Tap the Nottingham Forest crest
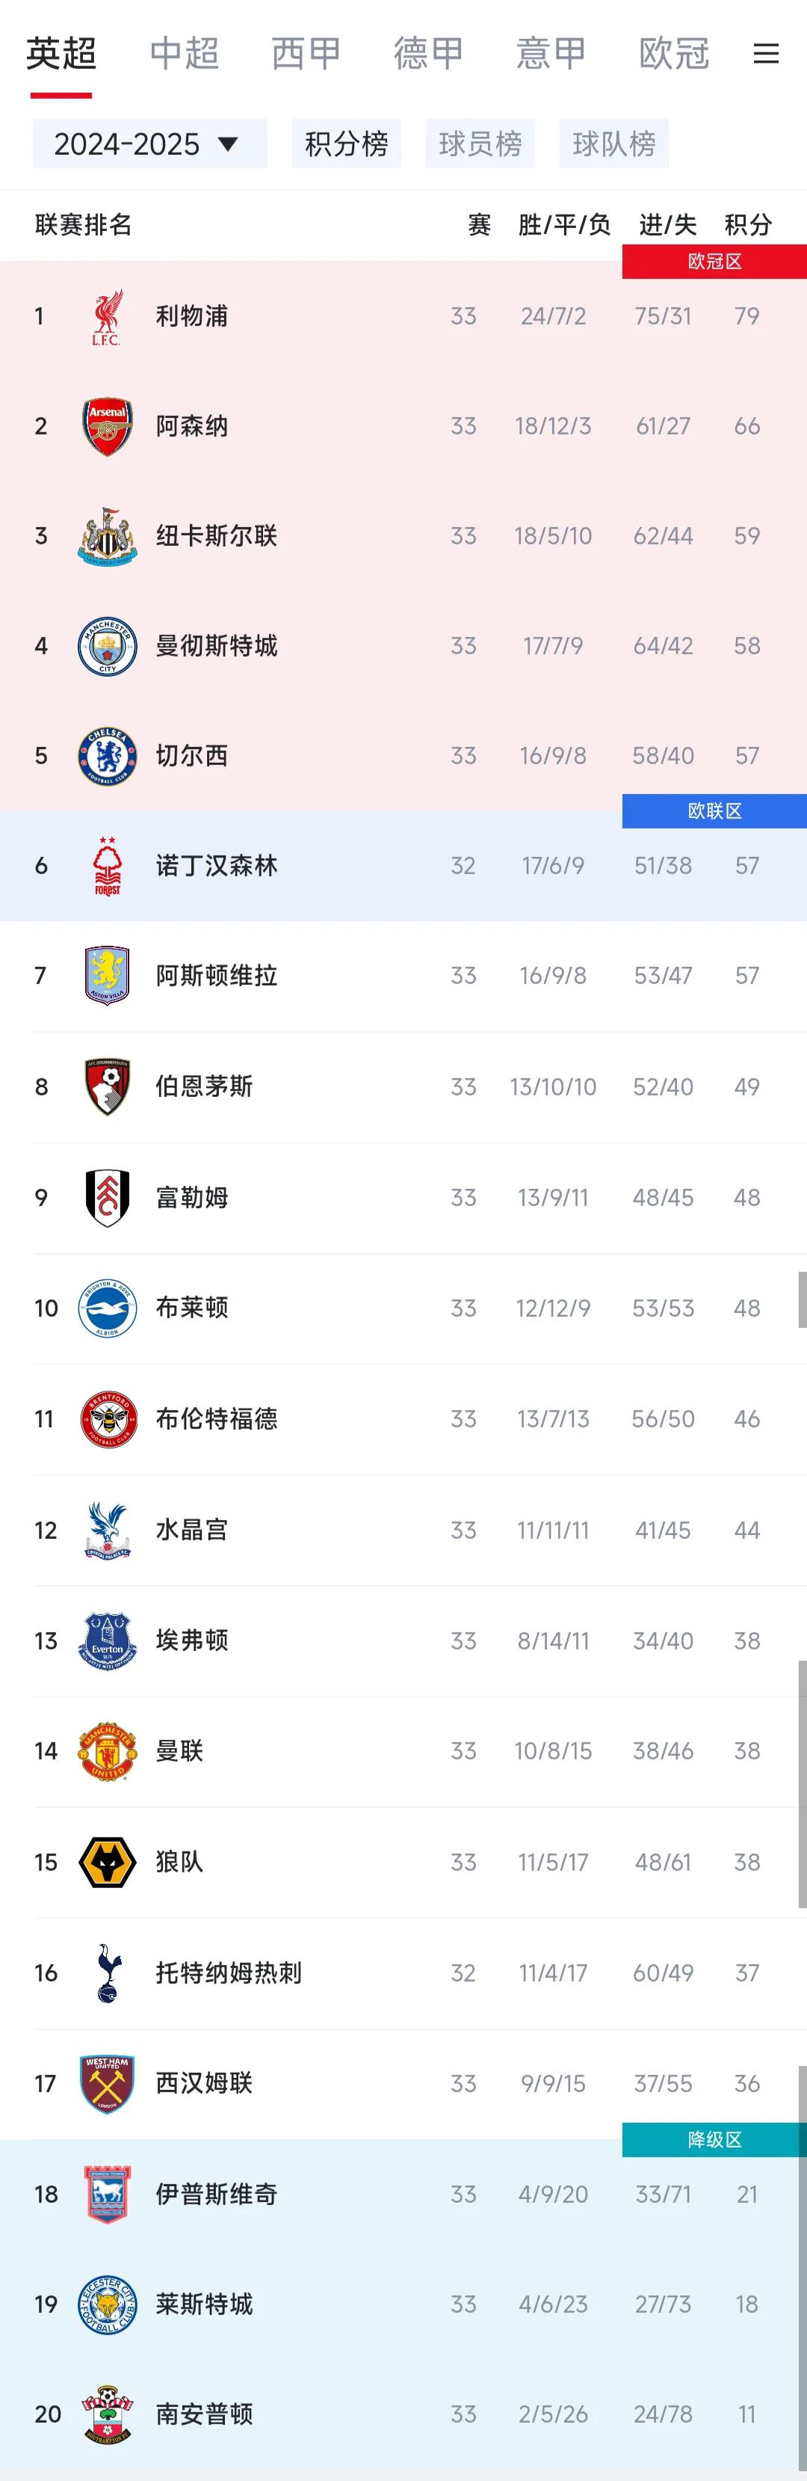Viewport: 807px width, 2481px height. pyautogui.click(x=107, y=866)
